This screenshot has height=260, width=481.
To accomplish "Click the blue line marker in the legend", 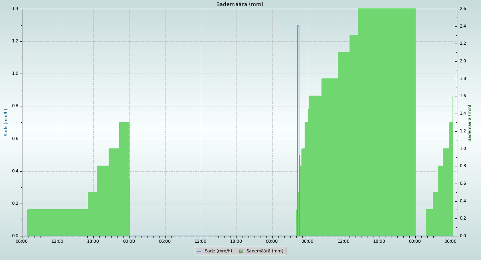I will tap(199, 251).
